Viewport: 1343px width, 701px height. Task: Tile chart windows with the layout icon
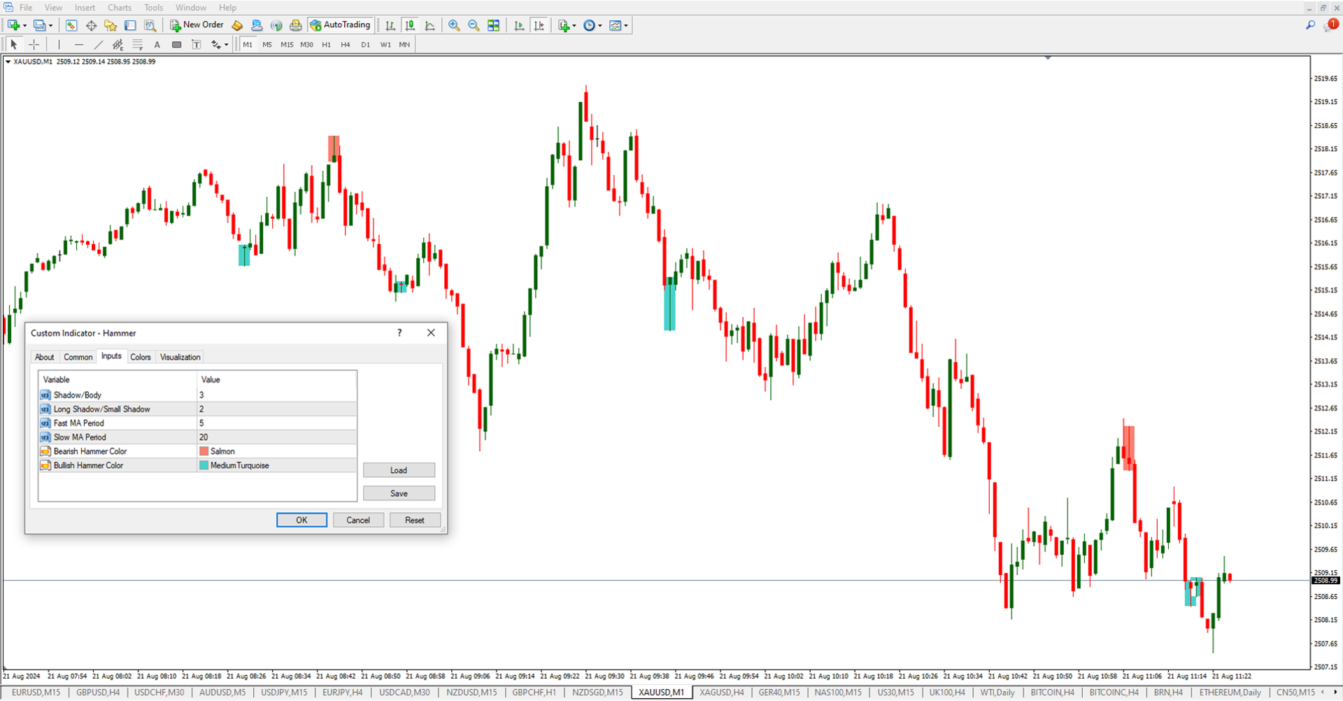(x=494, y=25)
